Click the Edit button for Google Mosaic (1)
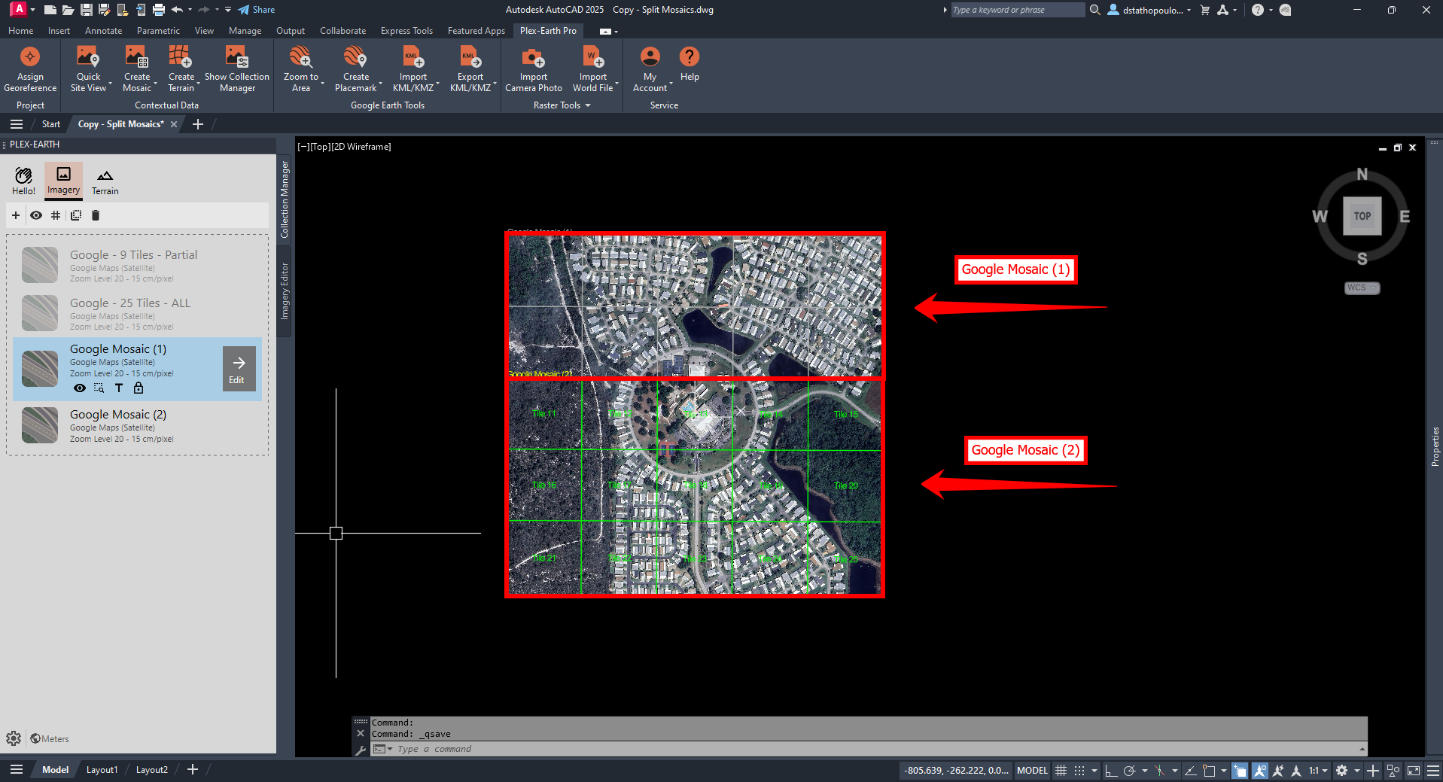This screenshot has width=1443, height=782. 239,369
